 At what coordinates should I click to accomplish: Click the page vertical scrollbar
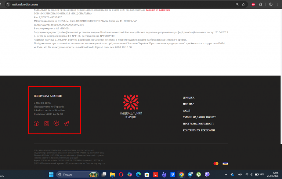[281, 77]
